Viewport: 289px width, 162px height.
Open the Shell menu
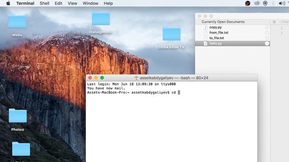coord(44,3)
